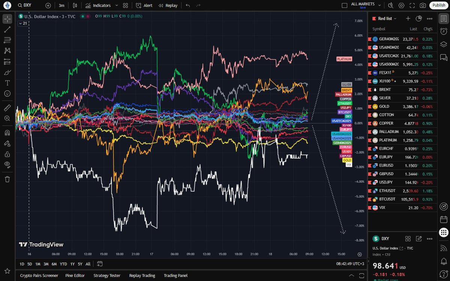The image size is (450, 281).
Task: Open the chats panel in right sidebar
Action: click(443, 57)
